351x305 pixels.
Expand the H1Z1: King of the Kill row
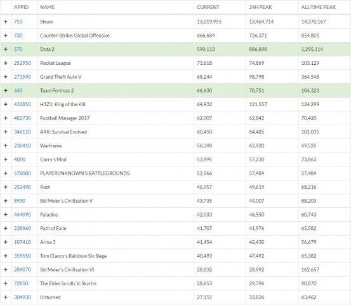click(6, 104)
